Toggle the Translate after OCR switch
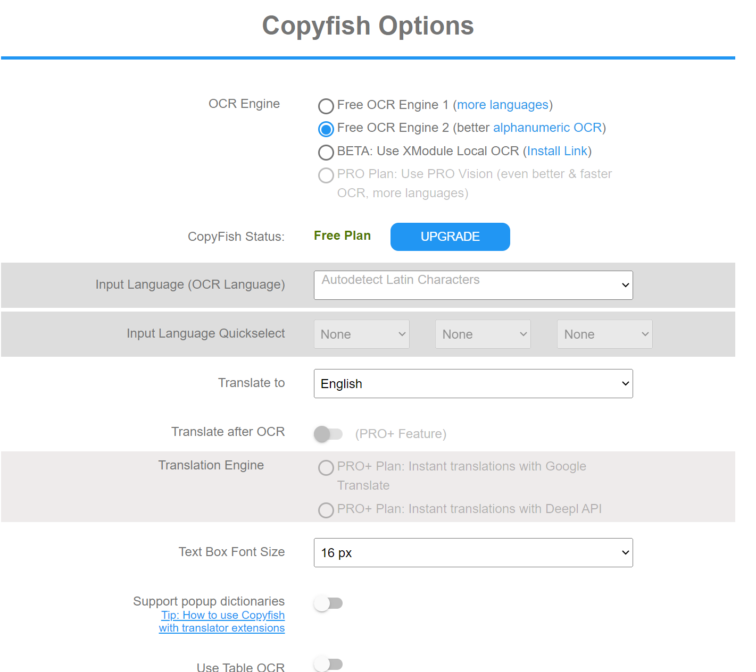Viewport: 756px width, 672px height. 328,434
